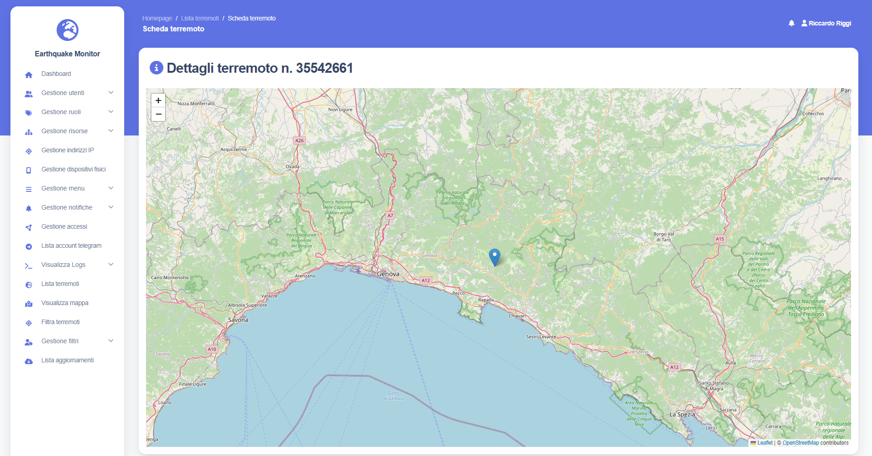The height and width of the screenshot is (456, 872).
Task: Click the Dashboard home icon
Action: click(x=29, y=75)
